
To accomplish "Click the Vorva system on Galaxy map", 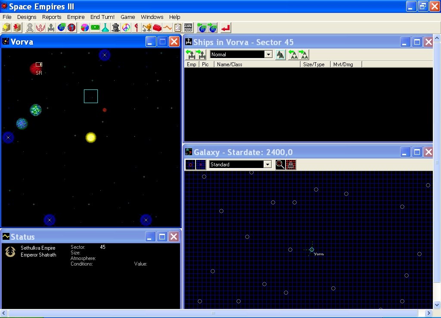I will [312, 250].
